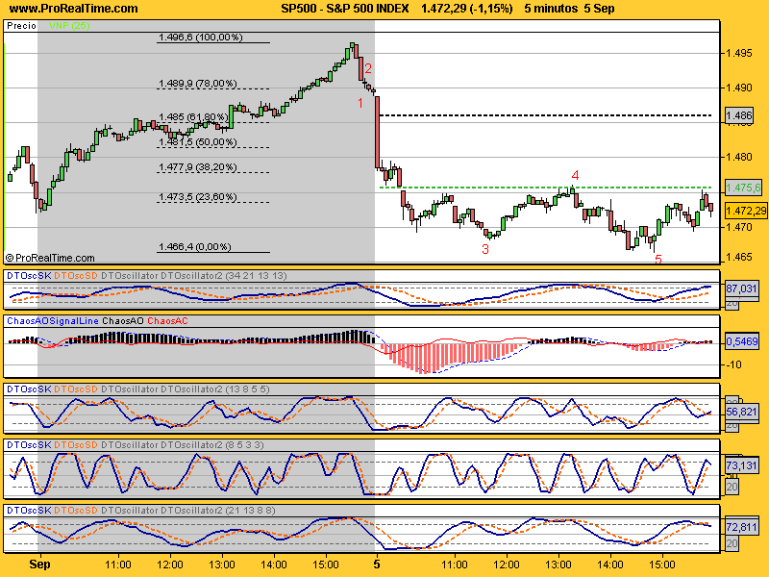Click the SP500 - S&P 500 INDEX title
The width and height of the screenshot is (769, 577).
(345, 9)
